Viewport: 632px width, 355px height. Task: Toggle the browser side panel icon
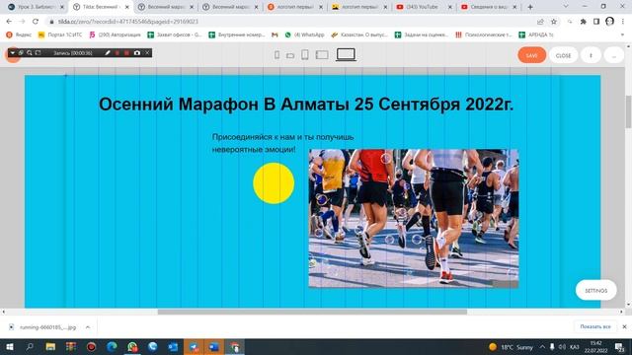(596, 22)
